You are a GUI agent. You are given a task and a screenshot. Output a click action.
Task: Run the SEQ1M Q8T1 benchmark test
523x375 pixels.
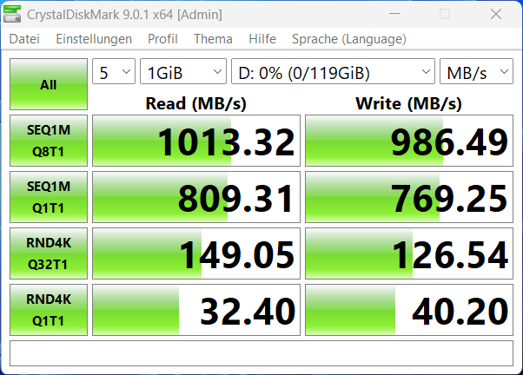48,141
